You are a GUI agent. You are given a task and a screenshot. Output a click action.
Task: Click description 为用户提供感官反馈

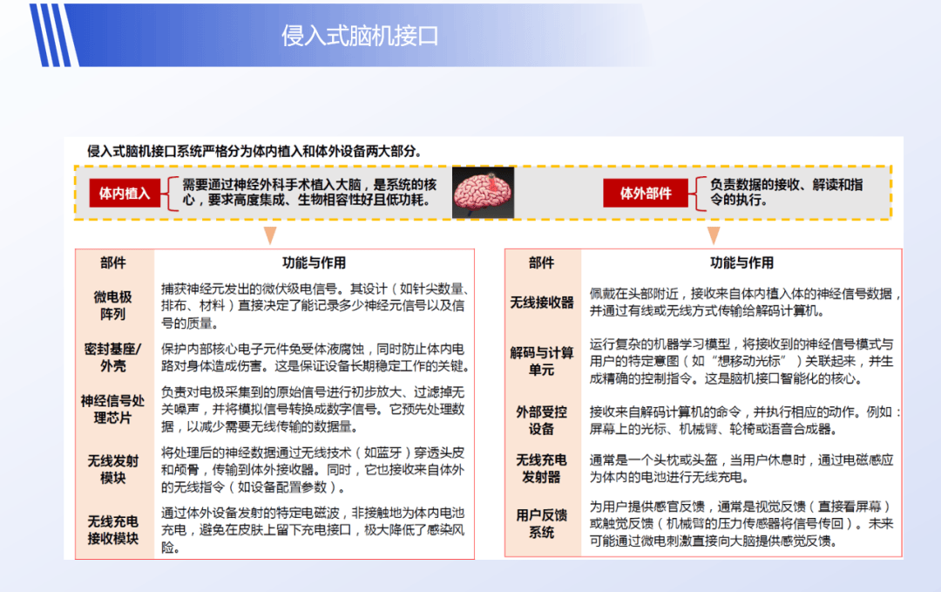point(741,523)
